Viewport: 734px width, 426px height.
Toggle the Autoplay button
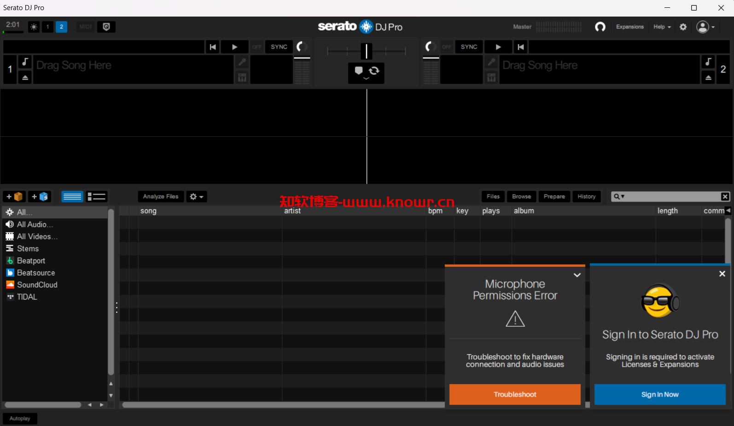[x=20, y=419]
